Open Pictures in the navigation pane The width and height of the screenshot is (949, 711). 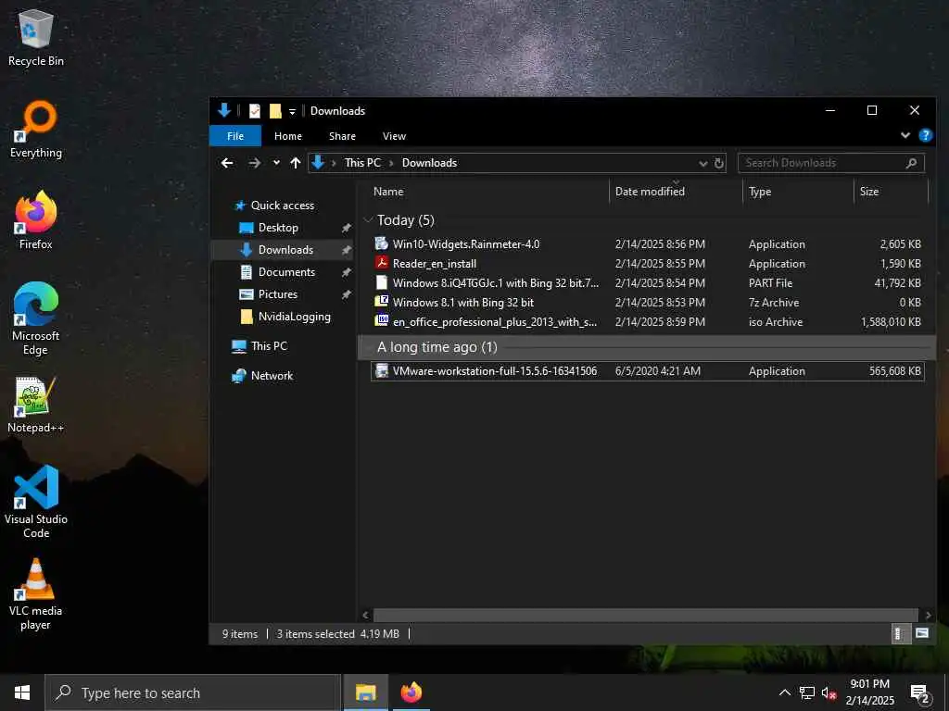click(277, 294)
